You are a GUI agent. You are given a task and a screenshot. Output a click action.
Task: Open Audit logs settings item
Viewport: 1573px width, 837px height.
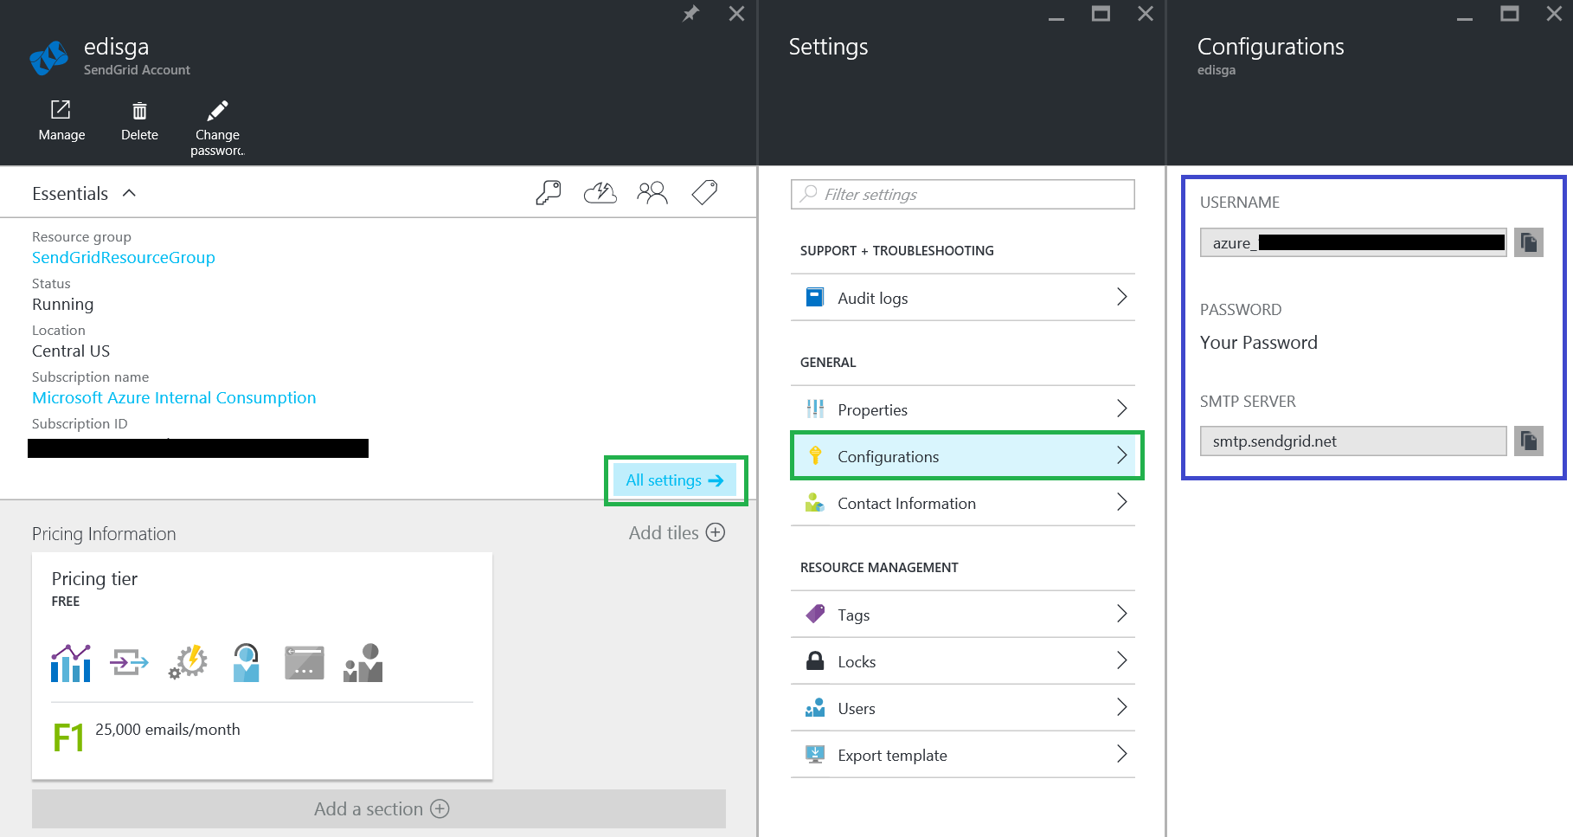pos(962,298)
